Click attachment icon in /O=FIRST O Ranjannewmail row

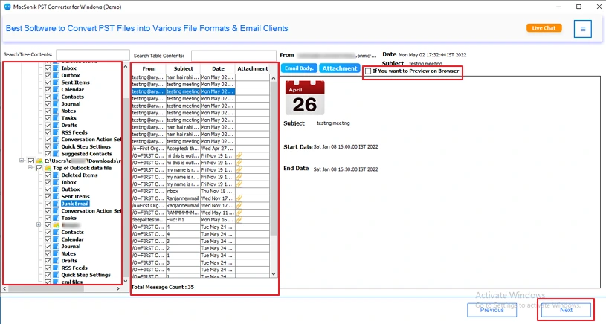[x=239, y=198]
